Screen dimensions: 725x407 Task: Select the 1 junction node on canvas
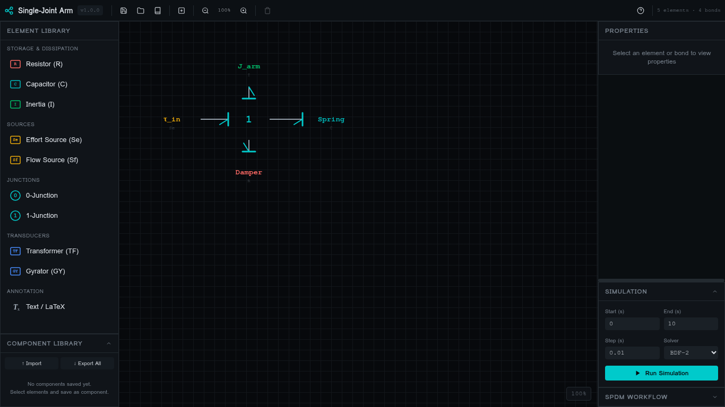(249, 120)
